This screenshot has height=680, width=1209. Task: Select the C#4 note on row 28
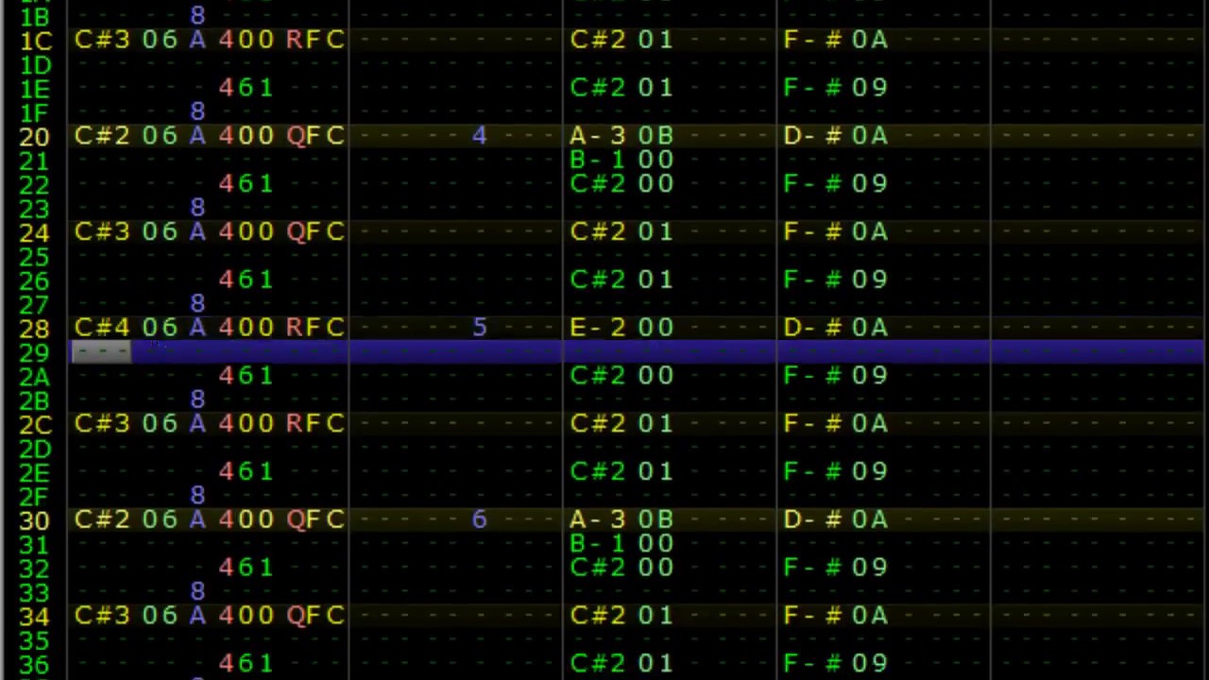tap(102, 328)
